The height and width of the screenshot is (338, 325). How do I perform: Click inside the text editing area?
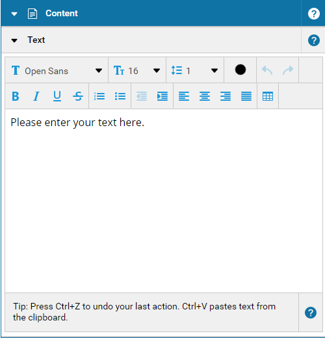(164, 201)
